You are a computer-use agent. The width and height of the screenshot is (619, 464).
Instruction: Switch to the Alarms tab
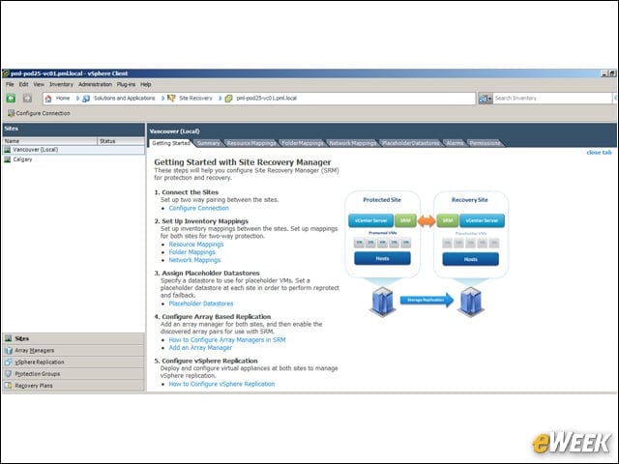(x=455, y=143)
